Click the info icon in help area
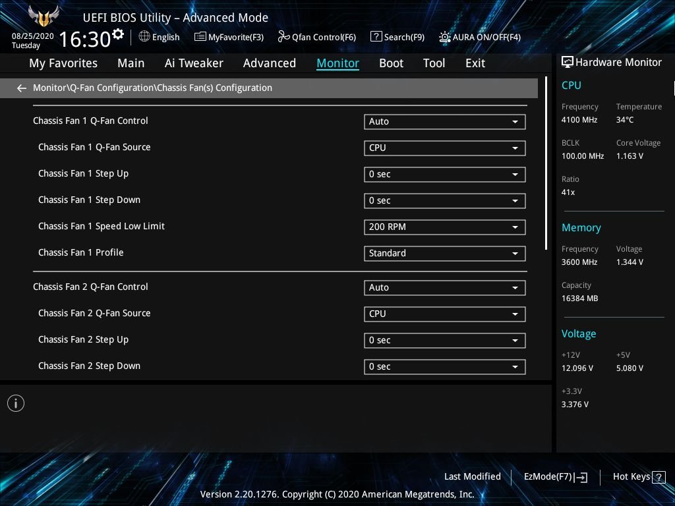This screenshot has height=506, width=675. pos(16,403)
